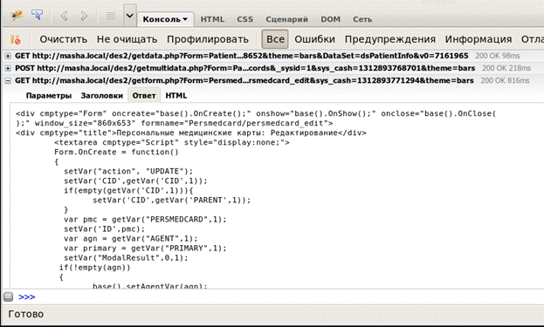The height and width of the screenshot is (327, 544).
Task: Switch to the top HTML panel tab
Action: [x=212, y=19]
